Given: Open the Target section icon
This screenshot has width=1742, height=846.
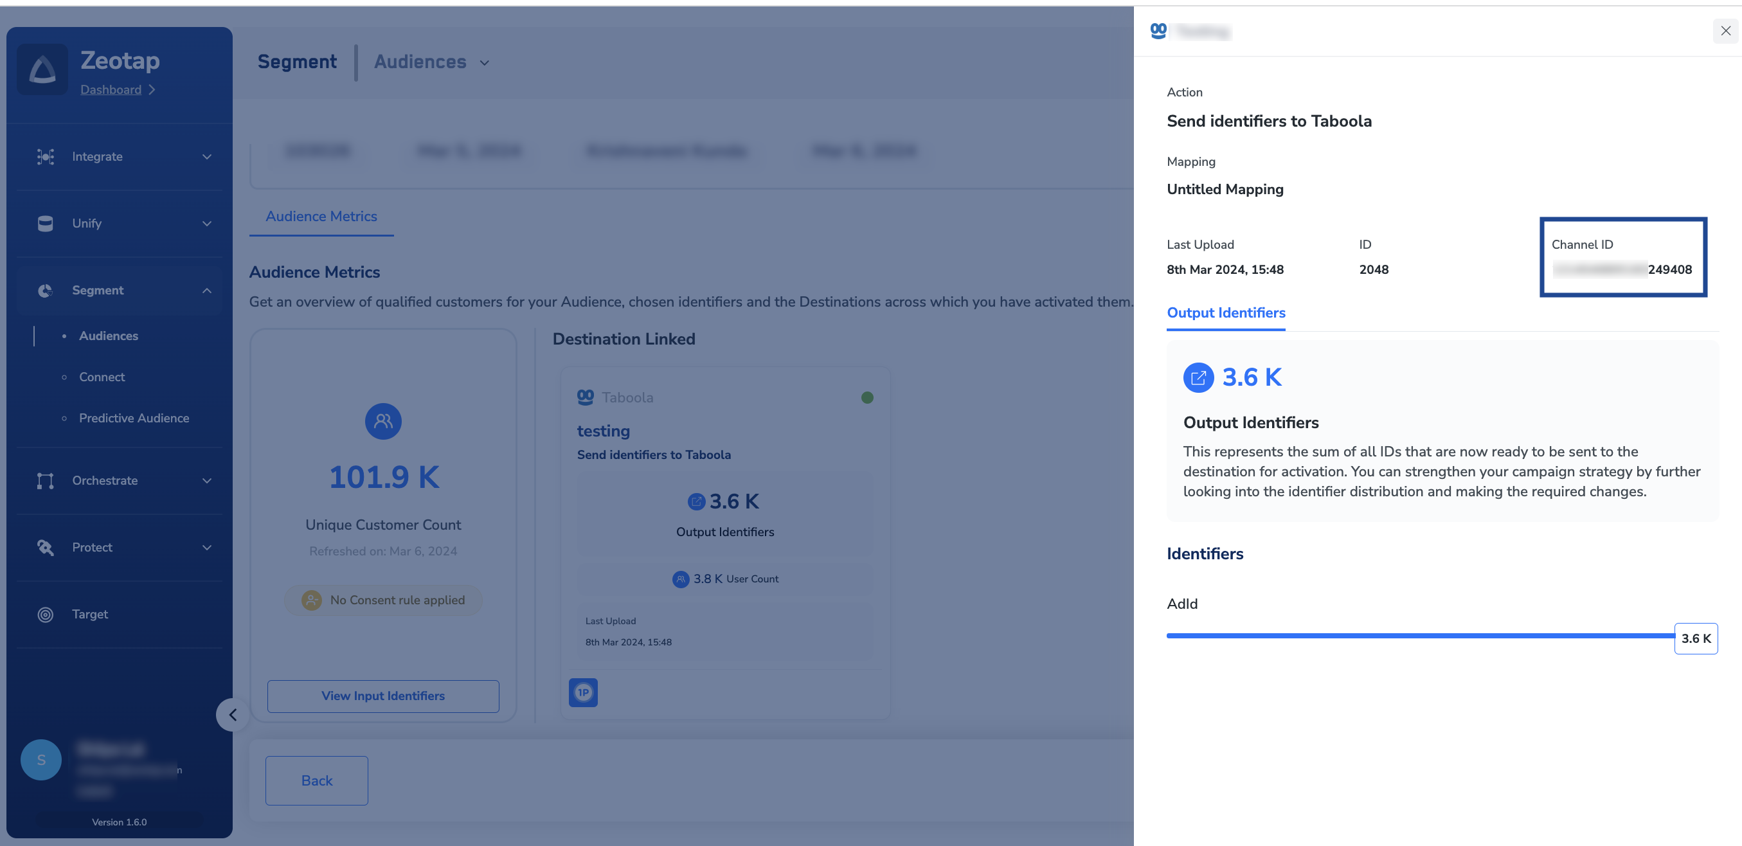Looking at the screenshot, I should (x=45, y=615).
